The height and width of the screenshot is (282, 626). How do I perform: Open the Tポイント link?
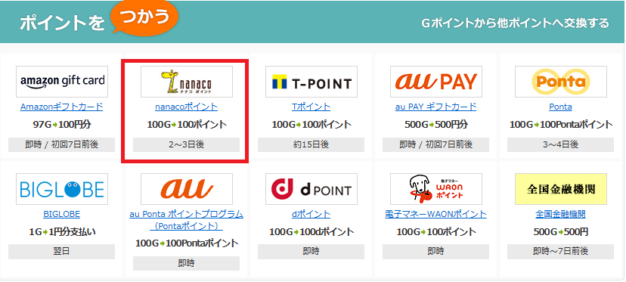tap(311, 107)
